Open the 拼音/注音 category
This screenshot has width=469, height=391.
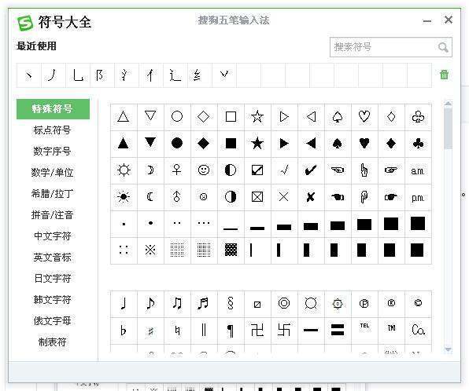pos(53,215)
